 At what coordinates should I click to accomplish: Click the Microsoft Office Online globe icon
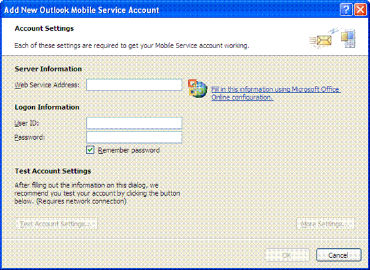click(x=198, y=89)
